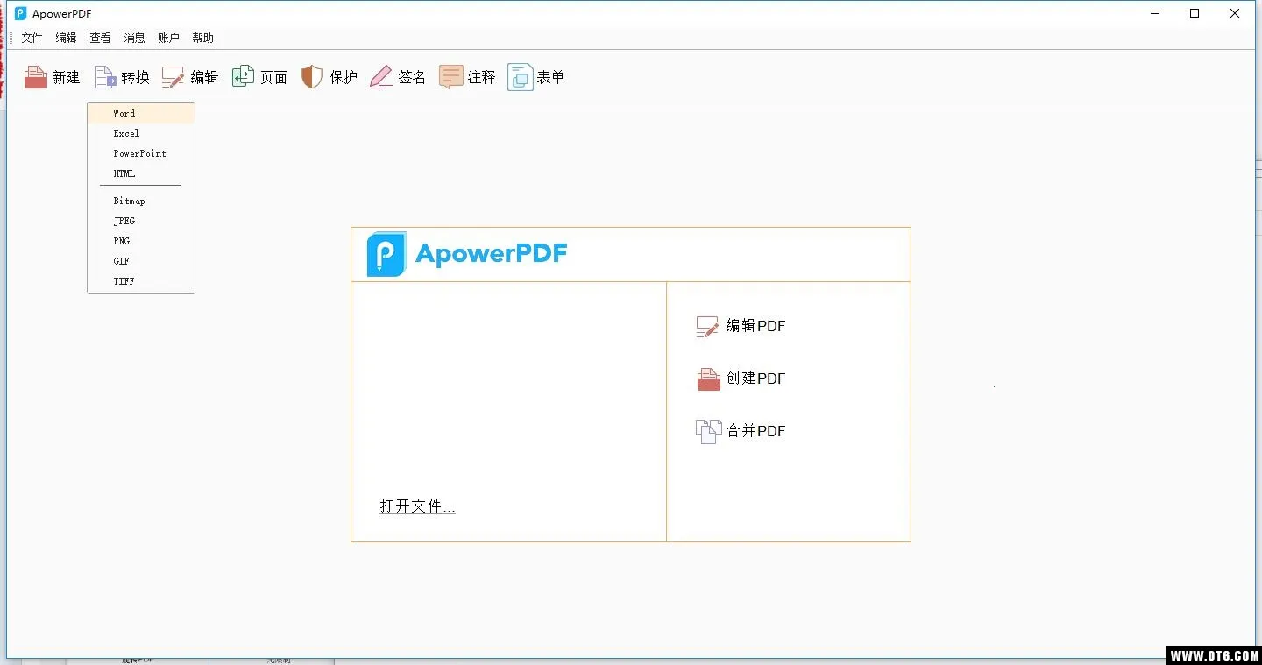Screen dimensions: 1262x665
Task: Click the 编辑PDF quick action
Action: 741,326
